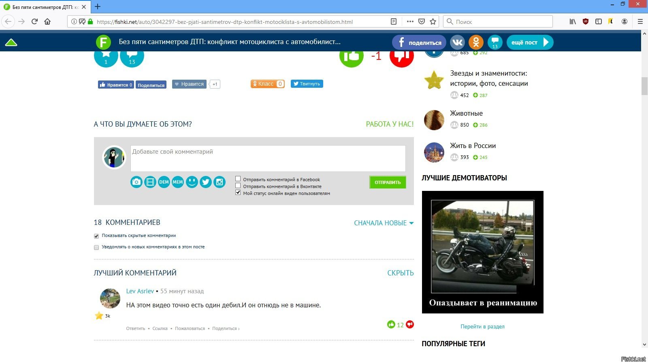
Task: Like the post with the green thumbs-up
Action: point(351,57)
